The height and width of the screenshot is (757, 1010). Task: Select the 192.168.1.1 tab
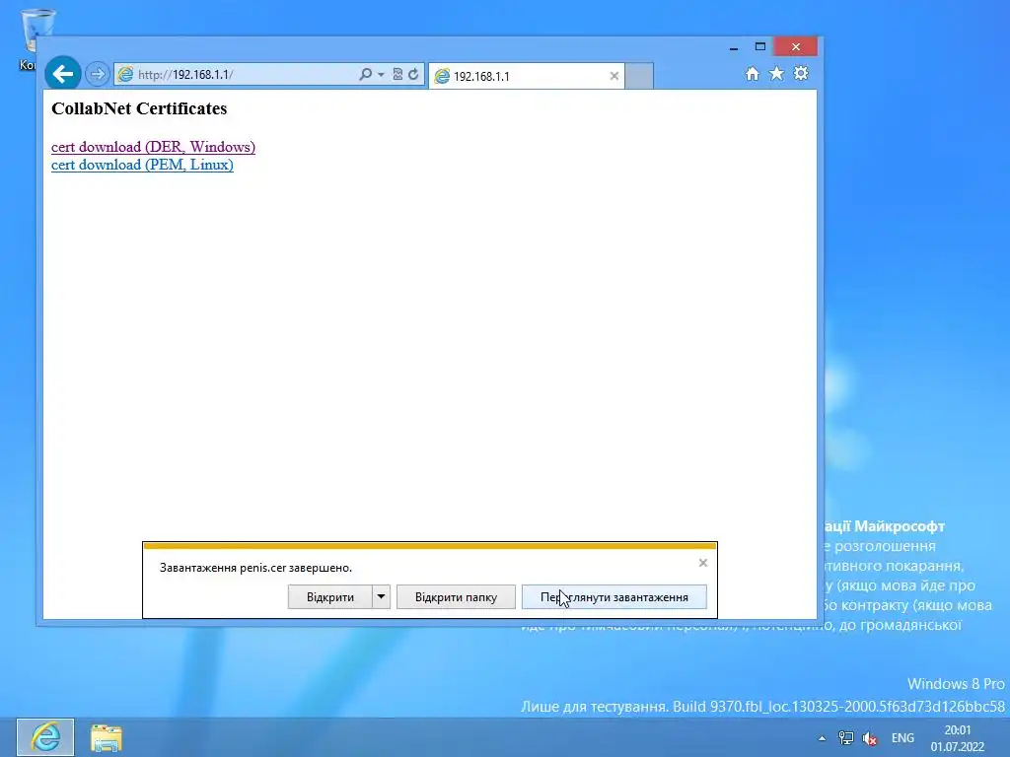pyautogui.click(x=527, y=76)
